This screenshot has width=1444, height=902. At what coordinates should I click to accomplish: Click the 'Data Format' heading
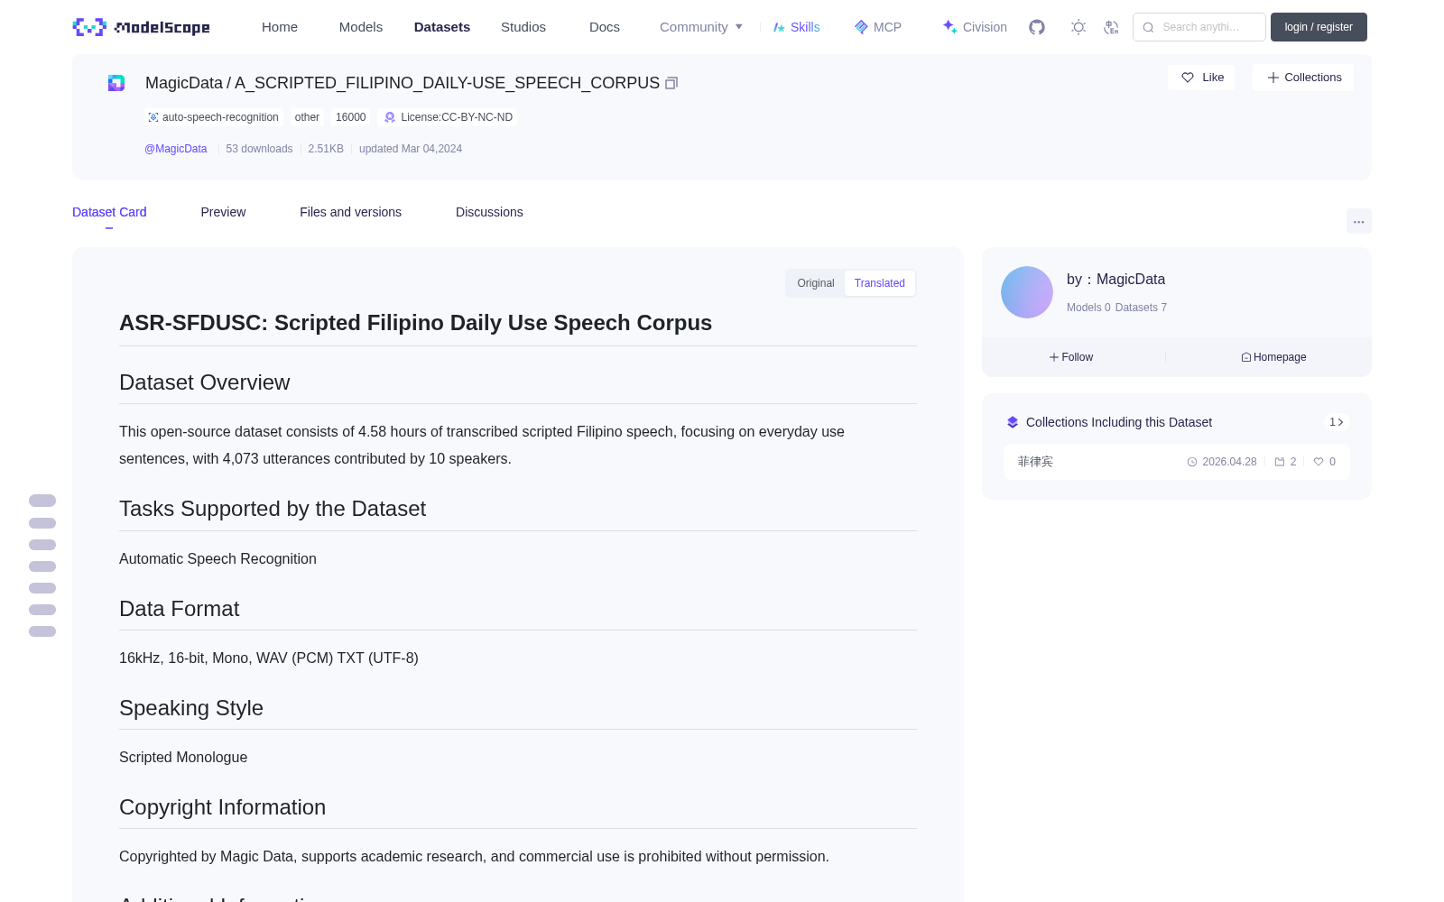pyautogui.click(x=180, y=609)
